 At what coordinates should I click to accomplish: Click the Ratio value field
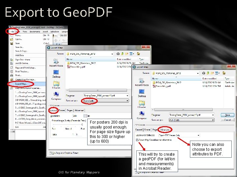coord(79,134)
